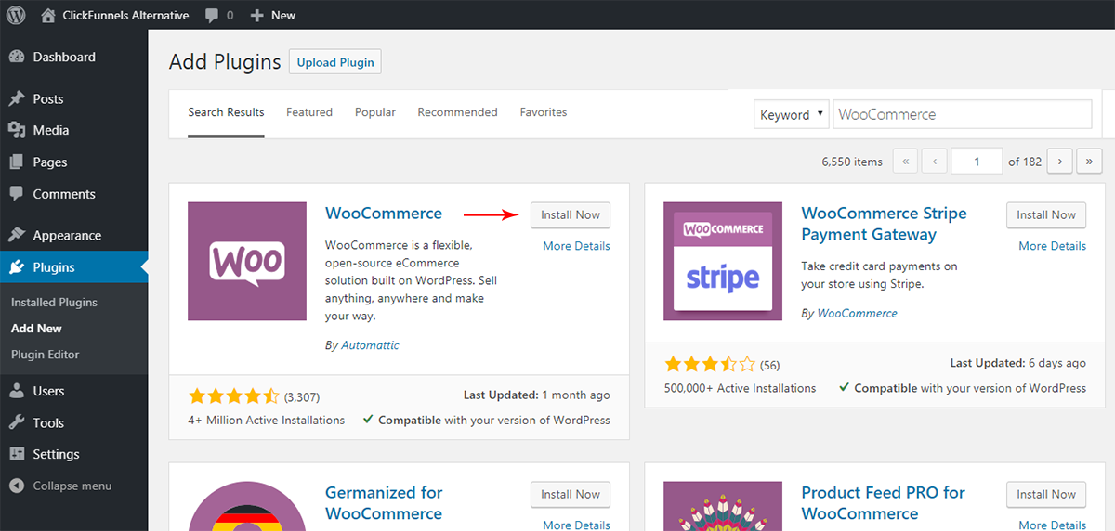This screenshot has height=531, width=1115.
Task: Open Product Feed PRO for WooCommerce title
Action: pos(884,503)
